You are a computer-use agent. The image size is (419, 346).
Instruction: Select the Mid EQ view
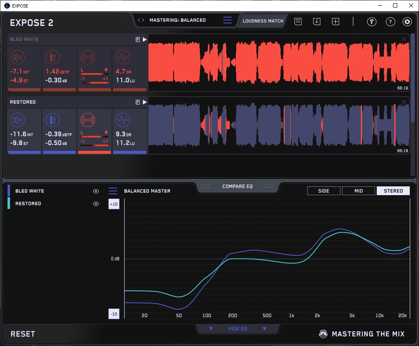[x=358, y=191]
